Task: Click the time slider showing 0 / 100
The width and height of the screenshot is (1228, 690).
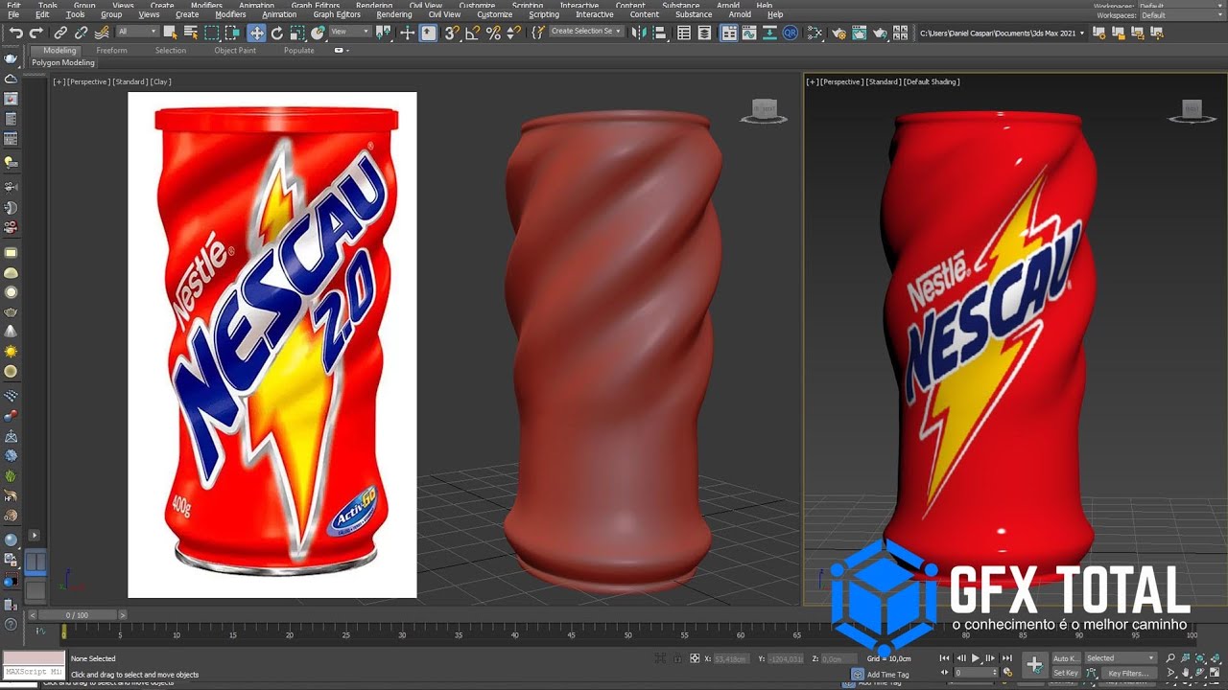Action: click(x=76, y=614)
